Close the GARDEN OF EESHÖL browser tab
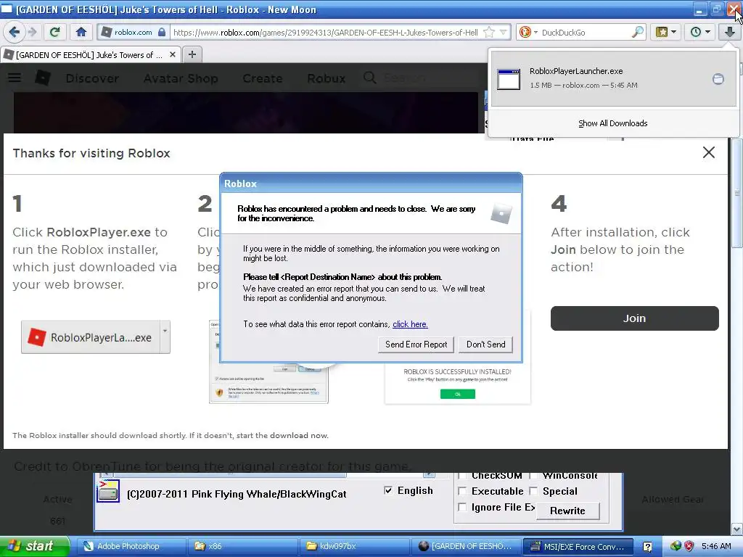This screenshot has width=743, height=557. coord(173,54)
